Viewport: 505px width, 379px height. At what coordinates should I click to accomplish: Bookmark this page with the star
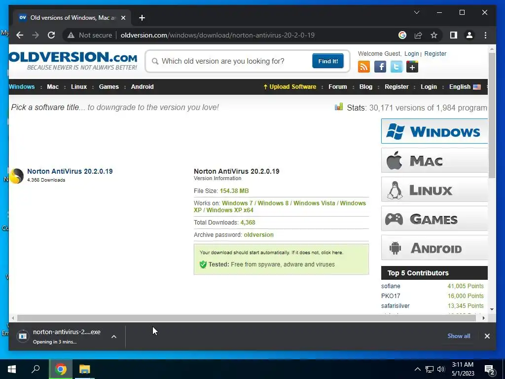tap(434, 35)
